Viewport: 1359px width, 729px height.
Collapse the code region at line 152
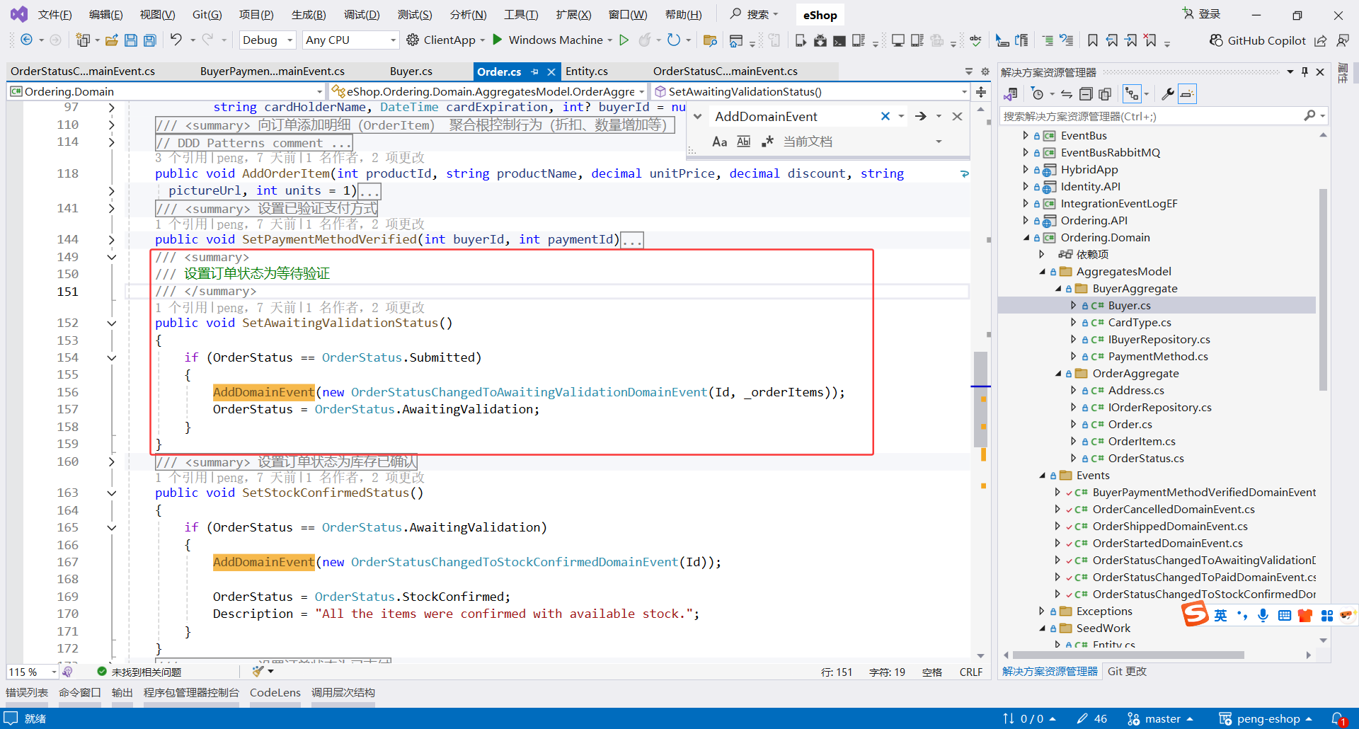[x=111, y=323]
